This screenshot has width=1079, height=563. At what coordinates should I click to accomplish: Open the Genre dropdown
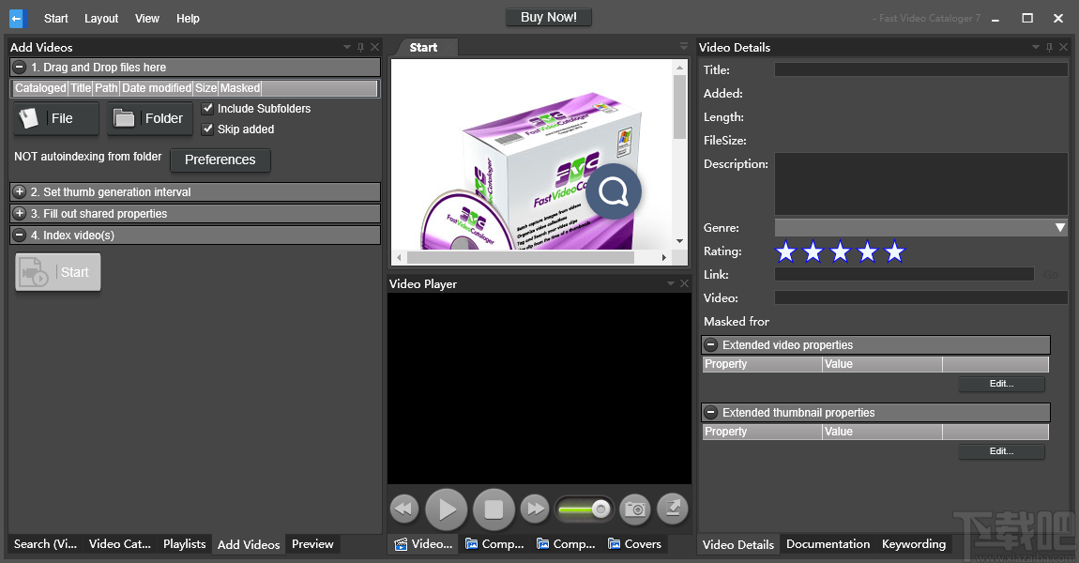pyautogui.click(x=1059, y=227)
